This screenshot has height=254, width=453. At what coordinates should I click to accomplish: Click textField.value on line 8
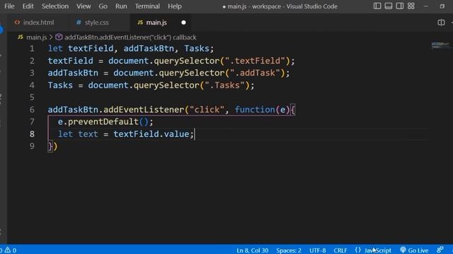point(151,134)
